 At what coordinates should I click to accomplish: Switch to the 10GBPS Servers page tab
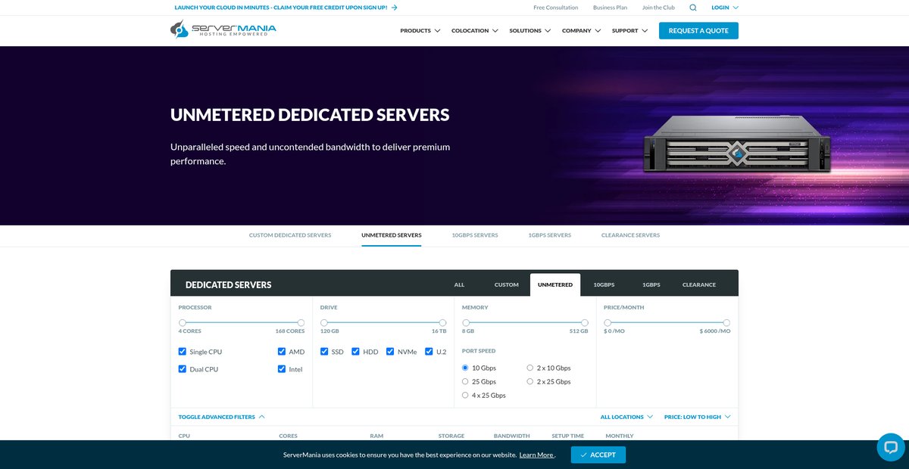tap(475, 235)
